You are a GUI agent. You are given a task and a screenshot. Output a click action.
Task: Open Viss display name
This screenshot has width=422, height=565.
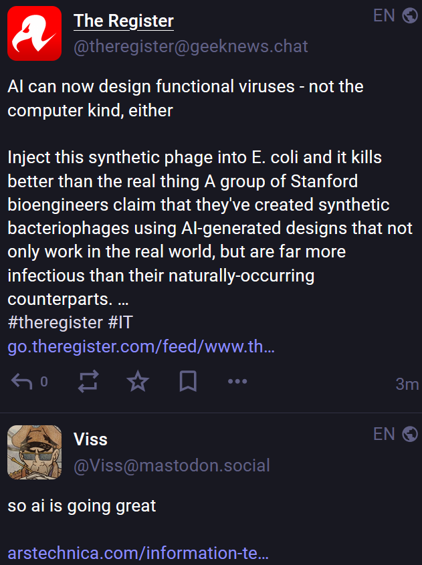(90, 439)
